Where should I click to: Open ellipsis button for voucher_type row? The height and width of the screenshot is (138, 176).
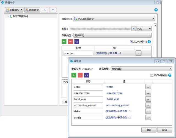[148, 93]
